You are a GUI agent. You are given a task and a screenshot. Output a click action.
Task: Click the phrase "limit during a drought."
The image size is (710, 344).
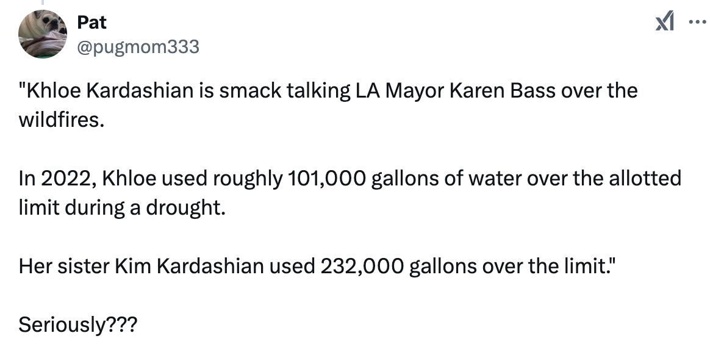[x=122, y=208]
